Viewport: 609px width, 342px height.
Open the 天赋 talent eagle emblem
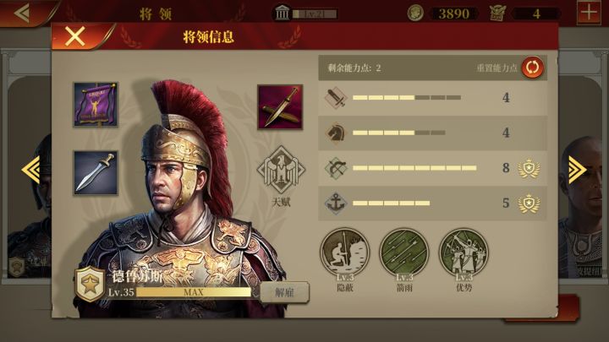click(x=281, y=170)
